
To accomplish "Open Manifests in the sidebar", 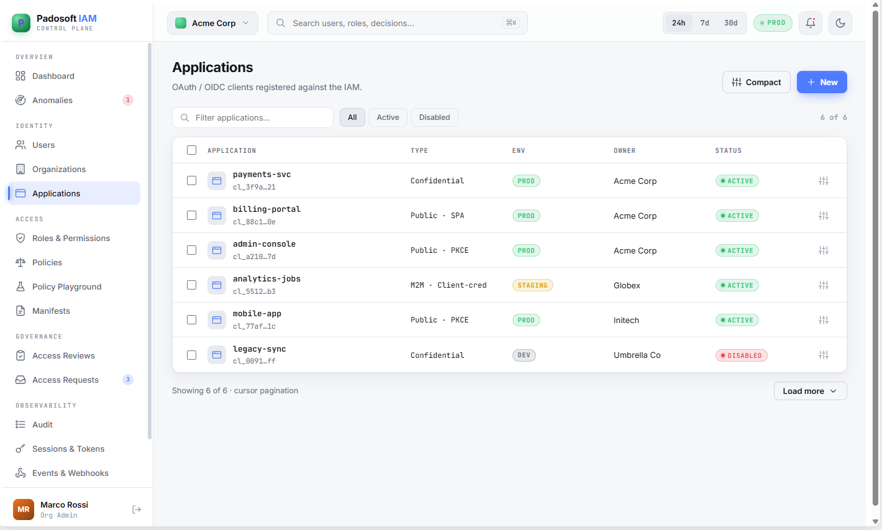I will [x=74, y=311].
